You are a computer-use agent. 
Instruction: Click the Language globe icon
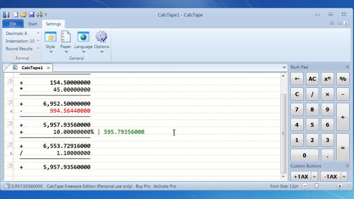84,37
